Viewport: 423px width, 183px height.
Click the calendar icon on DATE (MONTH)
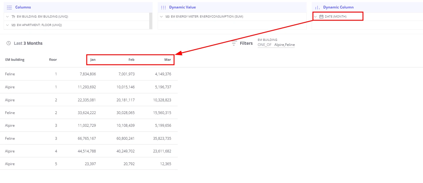pyautogui.click(x=321, y=17)
